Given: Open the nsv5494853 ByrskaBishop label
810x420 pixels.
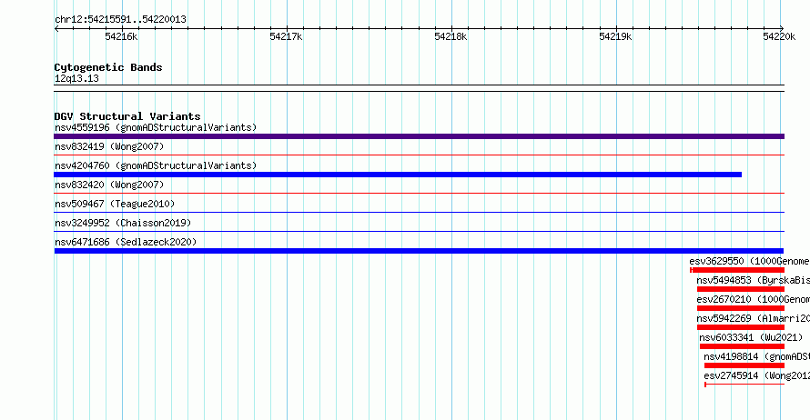Looking at the screenshot, I should (x=754, y=280).
